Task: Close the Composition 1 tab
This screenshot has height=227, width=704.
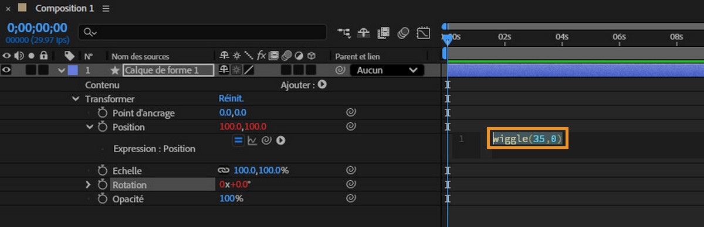Action: 8,9
